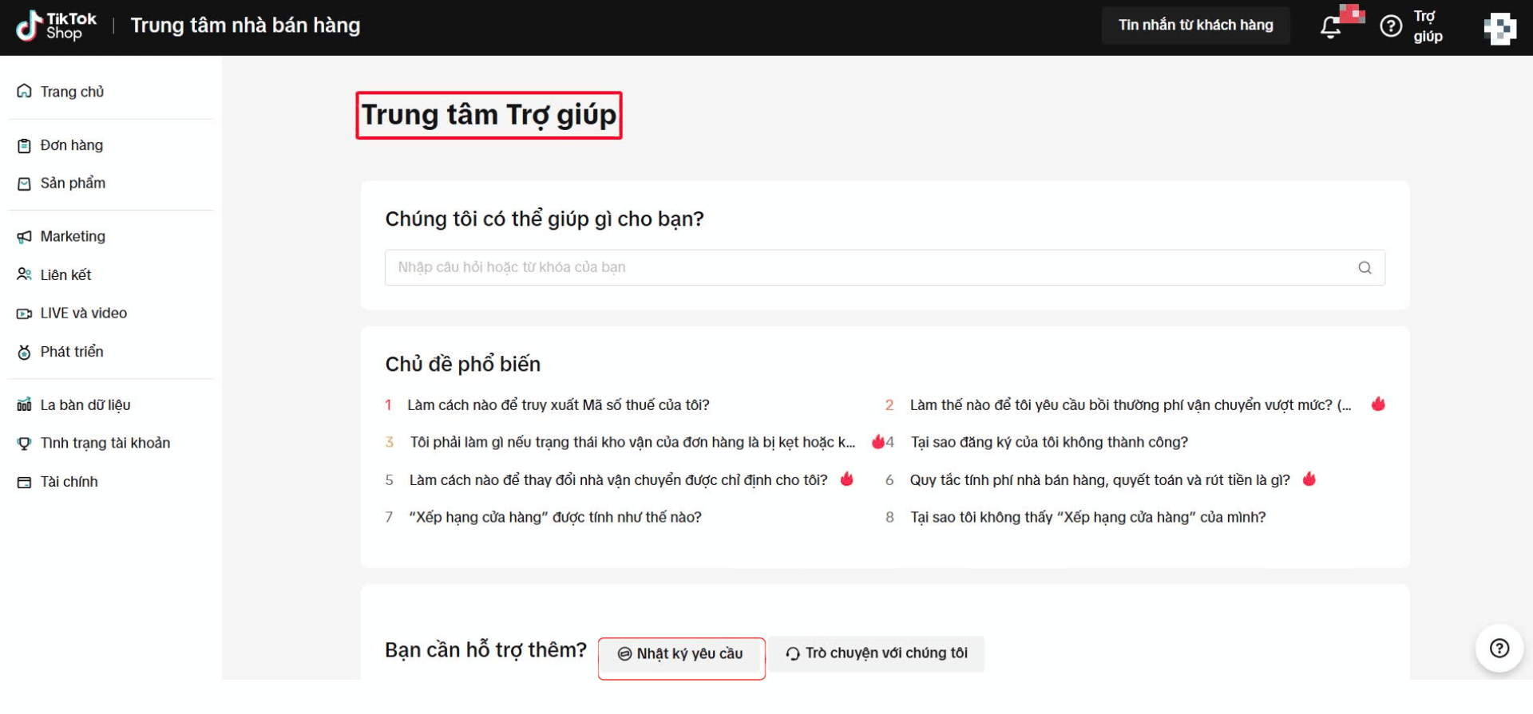1533x714 pixels.
Task: Click the account avatar icon
Action: pos(1499,29)
